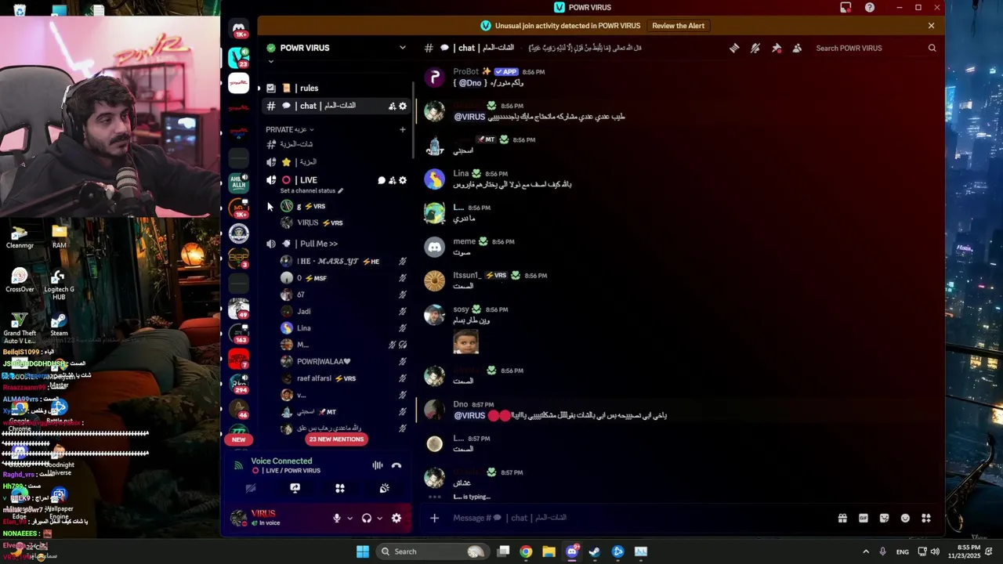The image size is (1003, 564).
Task: Click the @Dno mention in ProBot's message
Action: (470, 82)
